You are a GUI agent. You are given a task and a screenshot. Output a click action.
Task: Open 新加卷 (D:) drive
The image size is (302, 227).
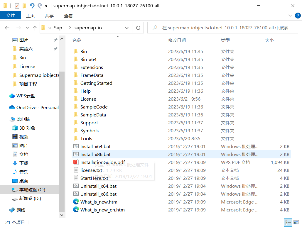(30, 198)
